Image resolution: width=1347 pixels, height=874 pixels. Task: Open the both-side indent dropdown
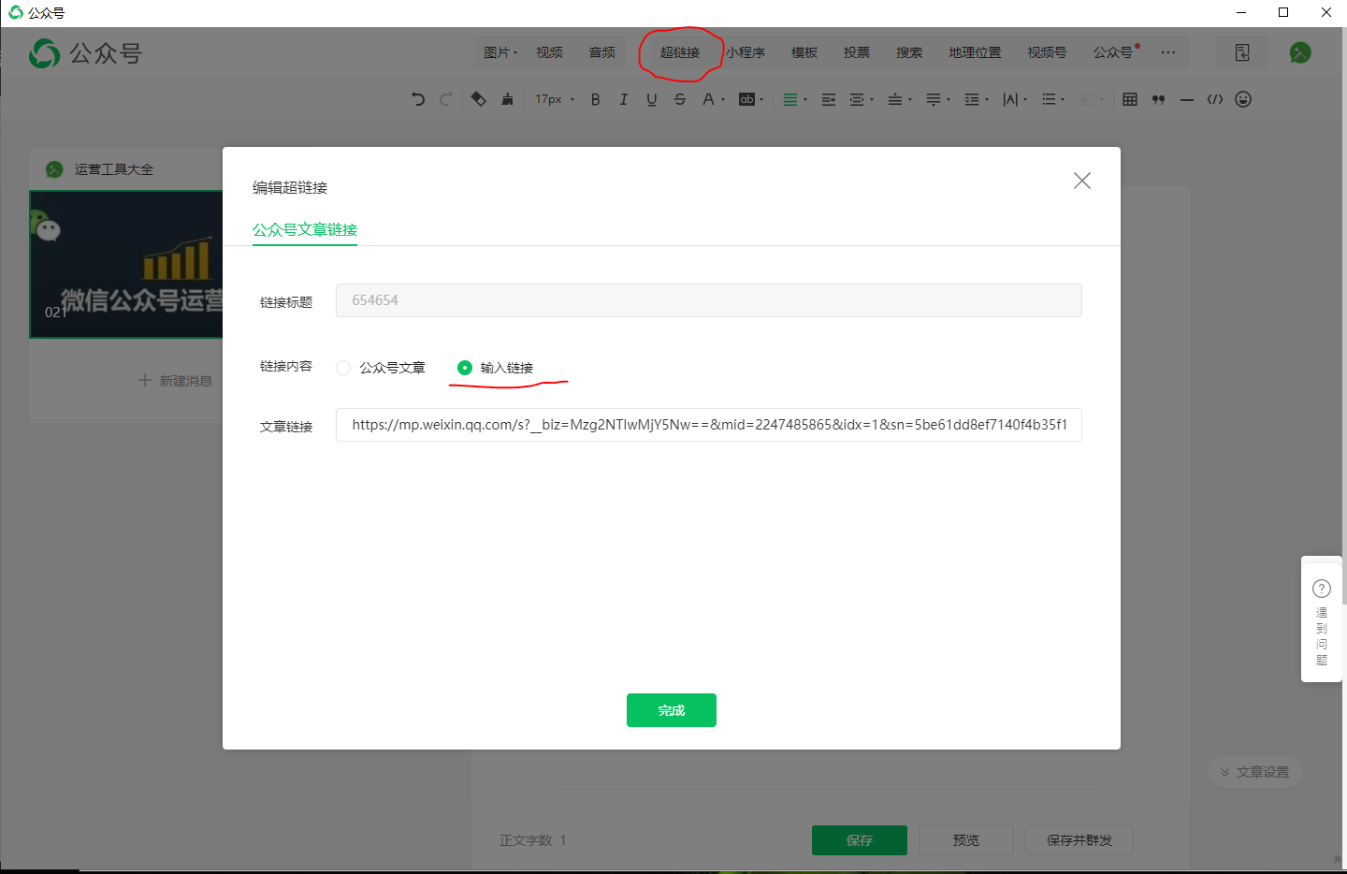(861, 99)
